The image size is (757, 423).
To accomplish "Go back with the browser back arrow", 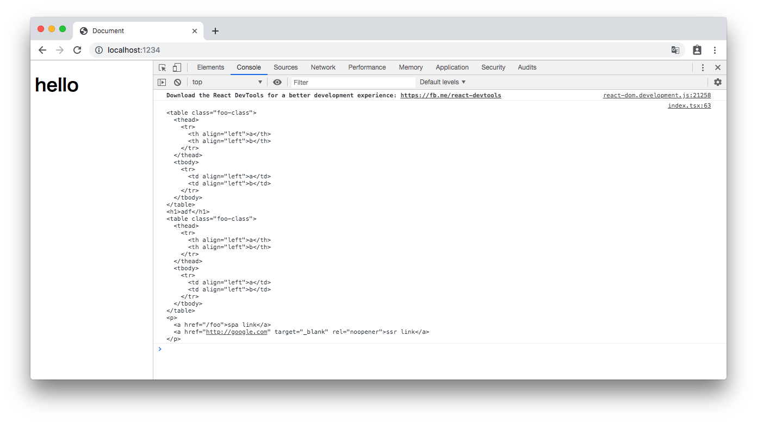I will click(42, 50).
